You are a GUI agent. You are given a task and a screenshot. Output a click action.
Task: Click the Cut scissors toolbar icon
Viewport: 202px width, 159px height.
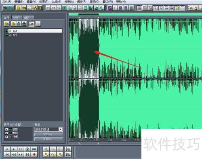75,8
